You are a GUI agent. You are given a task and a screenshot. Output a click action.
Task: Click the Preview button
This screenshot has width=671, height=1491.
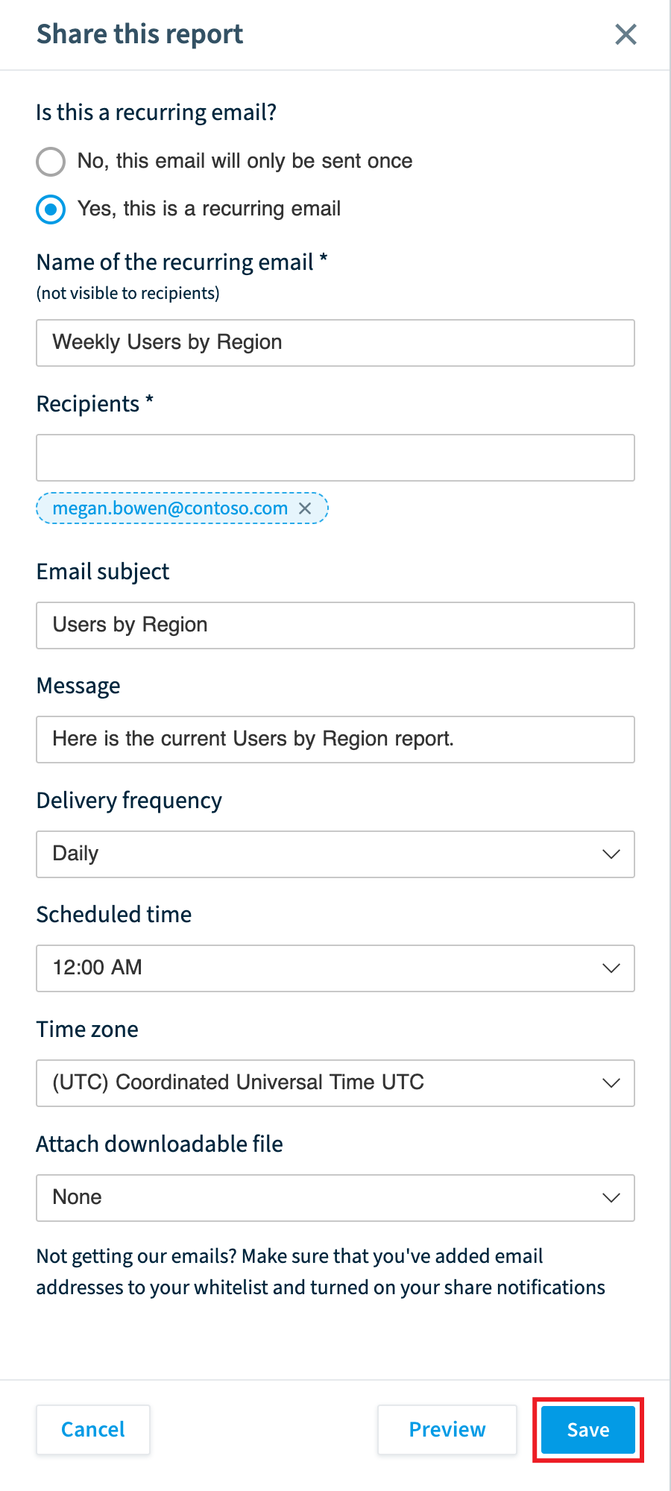(x=447, y=1430)
